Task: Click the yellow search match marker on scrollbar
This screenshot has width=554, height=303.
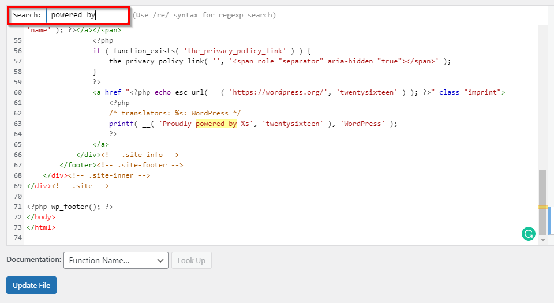Action: click(542, 207)
